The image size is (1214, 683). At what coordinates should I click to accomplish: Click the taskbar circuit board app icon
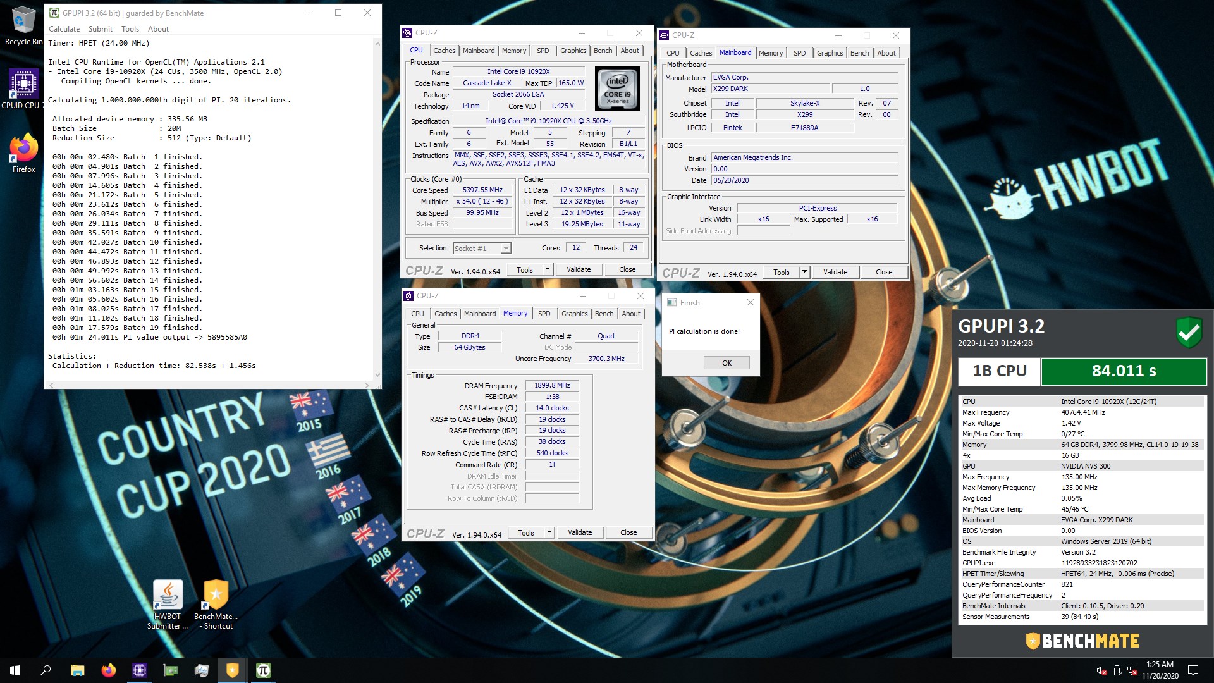(x=171, y=670)
